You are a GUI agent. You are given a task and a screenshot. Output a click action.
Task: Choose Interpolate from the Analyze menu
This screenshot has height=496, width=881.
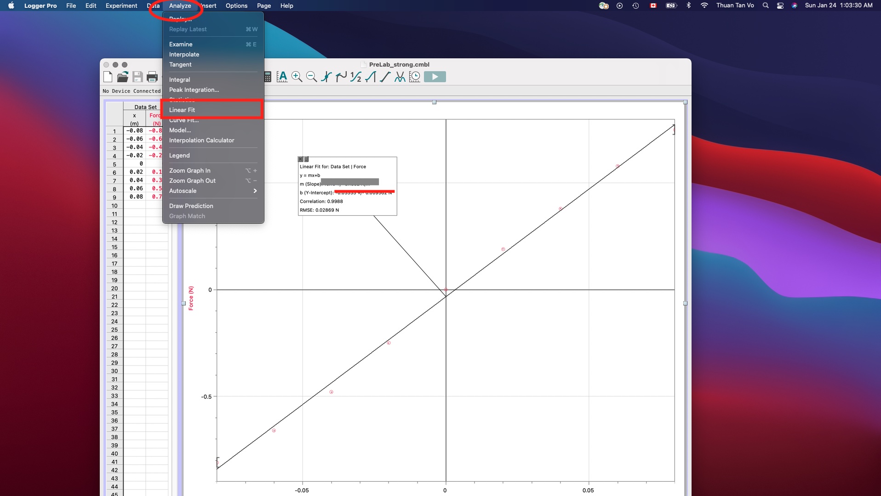click(213, 54)
